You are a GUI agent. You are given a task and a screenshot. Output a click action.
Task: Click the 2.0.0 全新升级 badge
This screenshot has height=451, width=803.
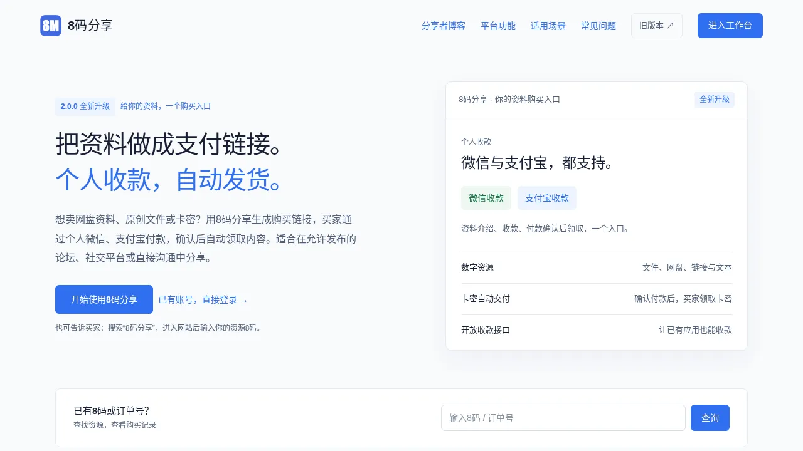point(85,106)
